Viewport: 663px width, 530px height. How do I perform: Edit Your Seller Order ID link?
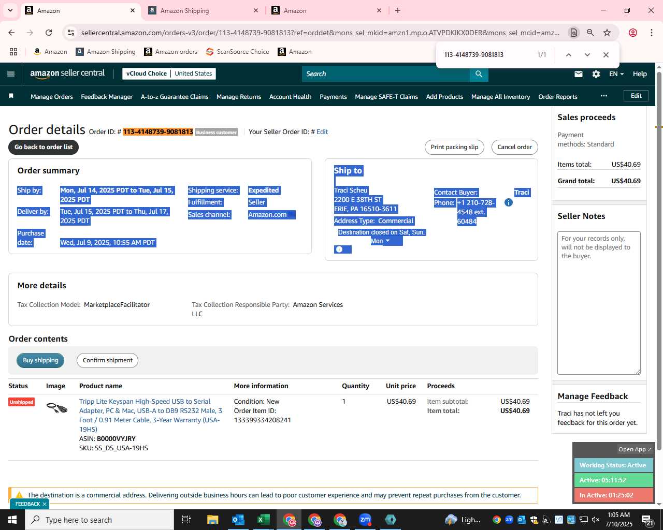tap(322, 132)
